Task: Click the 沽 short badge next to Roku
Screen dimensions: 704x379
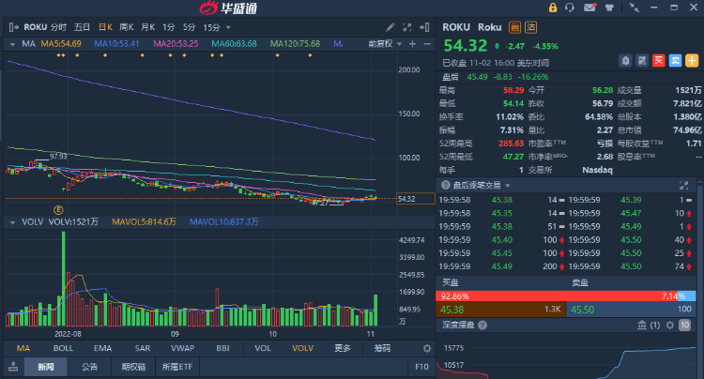Action: tap(530, 27)
